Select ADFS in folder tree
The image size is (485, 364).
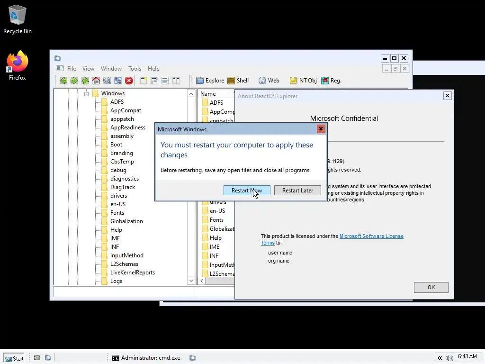coord(117,102)
